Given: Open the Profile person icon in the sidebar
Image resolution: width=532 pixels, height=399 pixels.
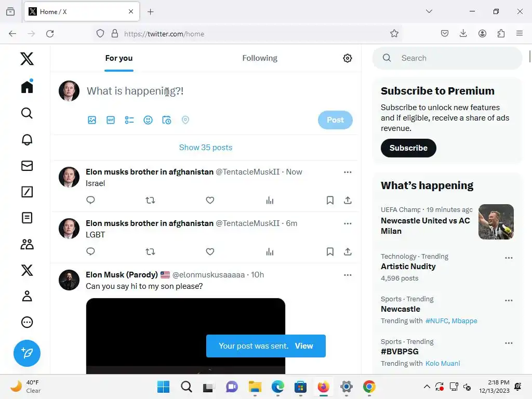Looking at the screenshot, I should click(27, 296).
